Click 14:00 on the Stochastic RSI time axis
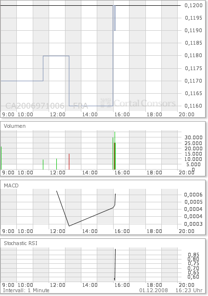 tap(90, 285)
